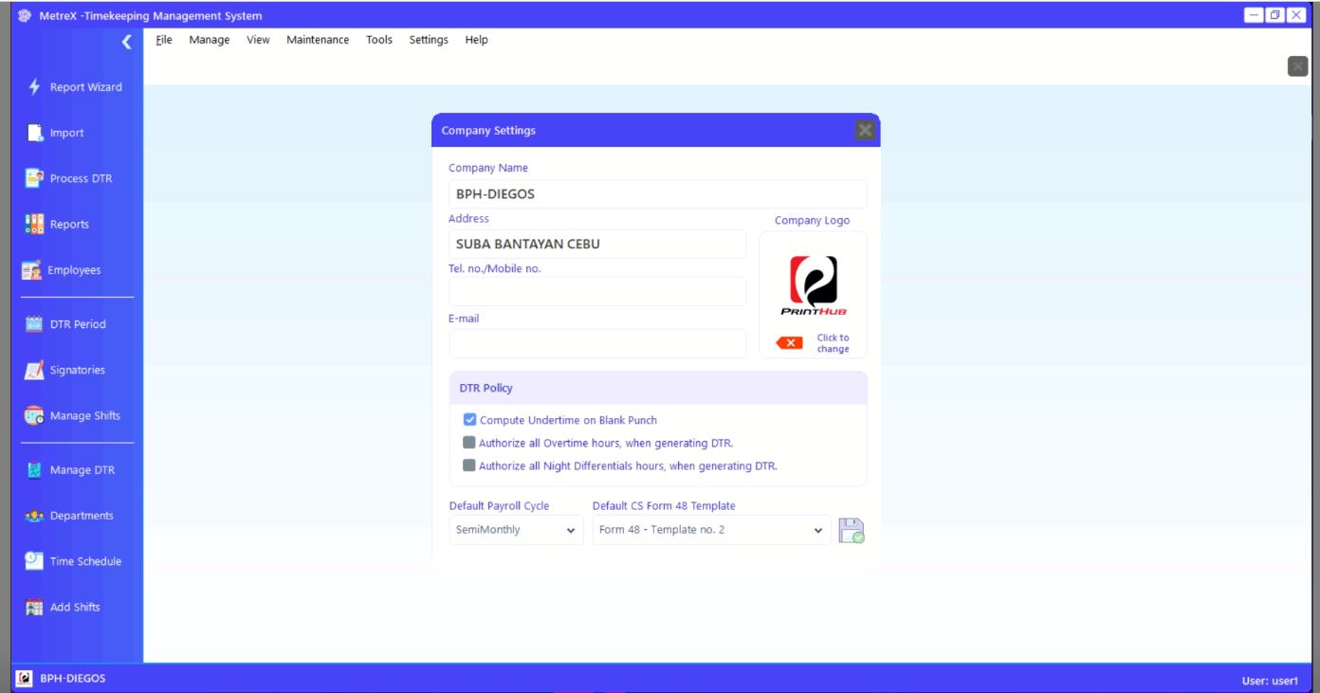1320x693 pixels.
Task: Click the PrintHub company logo thumbnail
Action: [813, 286]
